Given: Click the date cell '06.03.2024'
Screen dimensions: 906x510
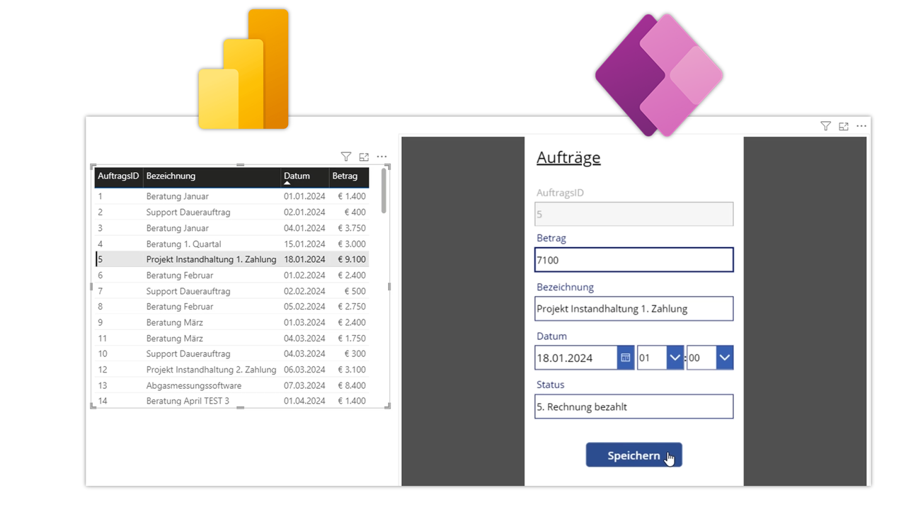Looking at the screenshot, I should (x=304, y=370).
